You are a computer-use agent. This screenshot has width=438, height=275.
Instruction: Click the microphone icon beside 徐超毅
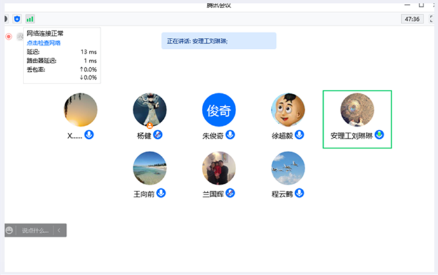click(x=299, y=135)
